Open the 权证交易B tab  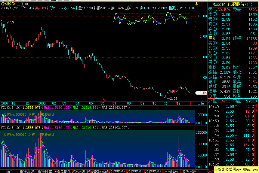pos(117,171)
